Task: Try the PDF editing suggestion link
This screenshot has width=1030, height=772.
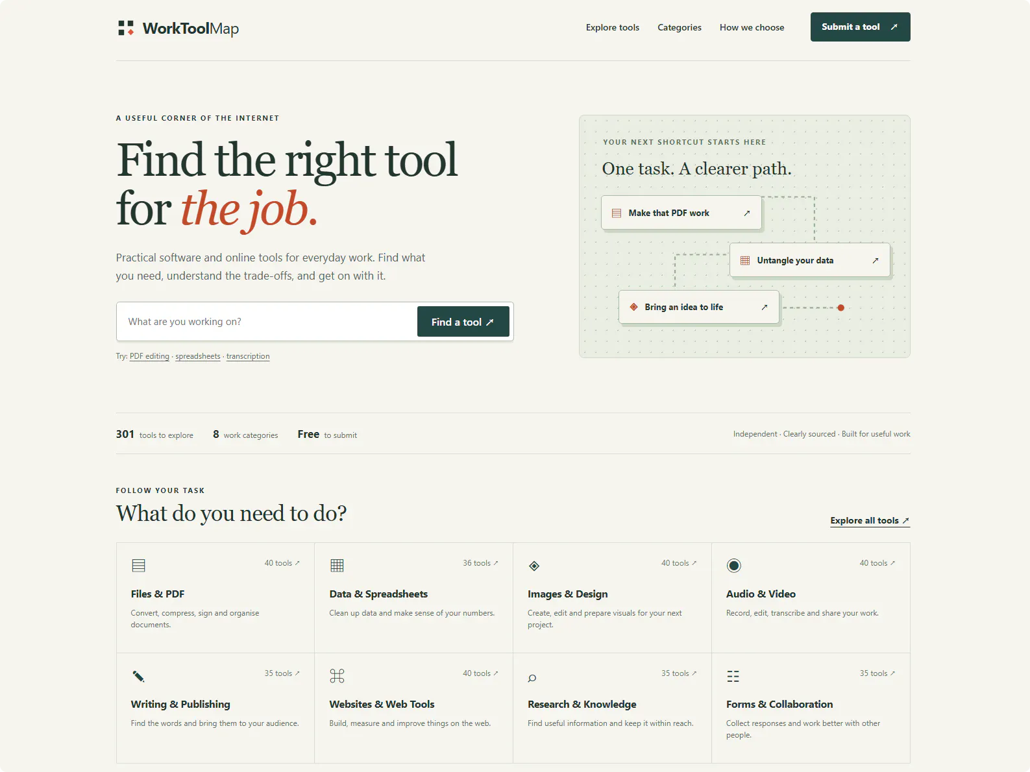Action: [x=149, y=356]
